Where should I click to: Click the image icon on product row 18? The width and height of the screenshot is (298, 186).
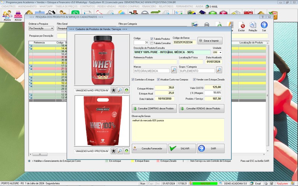(x=31, y=45)
